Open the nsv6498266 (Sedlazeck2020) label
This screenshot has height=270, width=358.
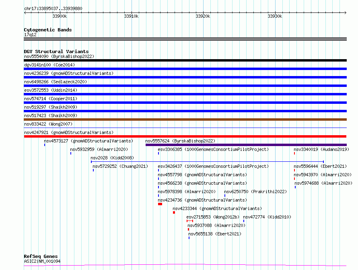(56, 82)
